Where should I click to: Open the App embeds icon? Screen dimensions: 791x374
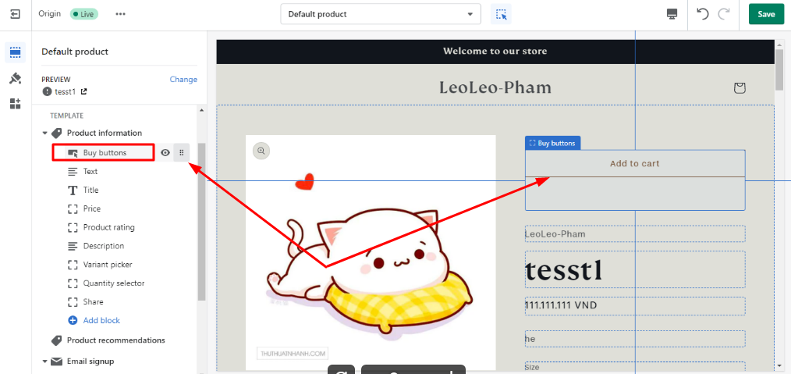(x=15, y=104)
